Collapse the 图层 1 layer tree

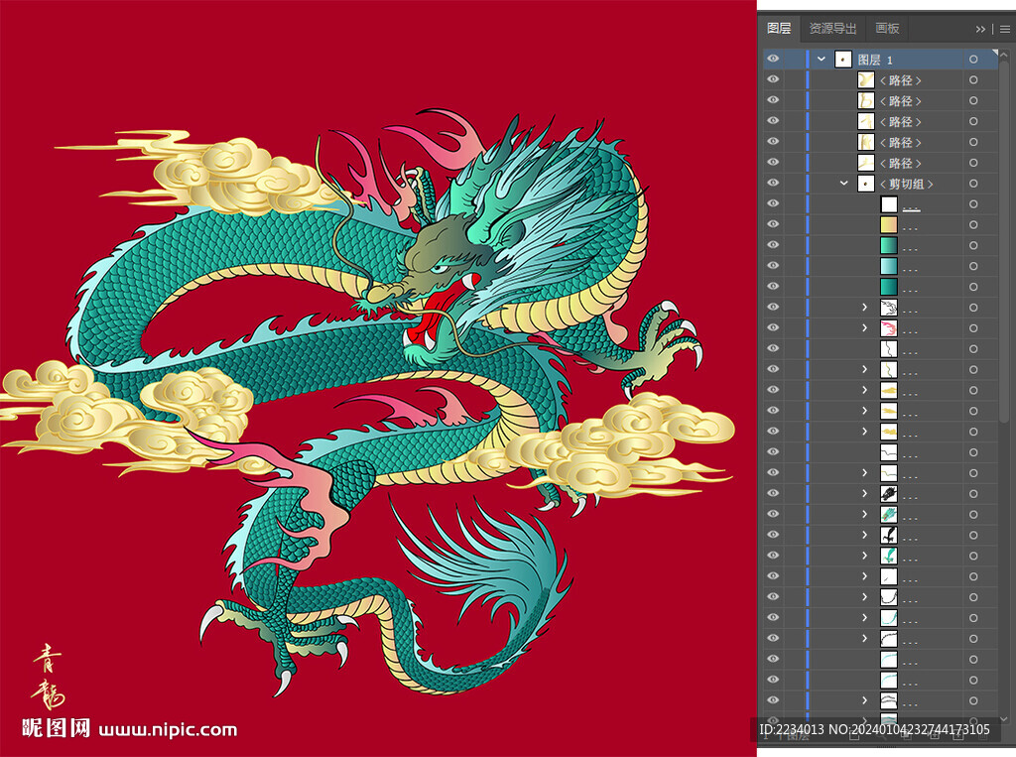coord(822,60)
